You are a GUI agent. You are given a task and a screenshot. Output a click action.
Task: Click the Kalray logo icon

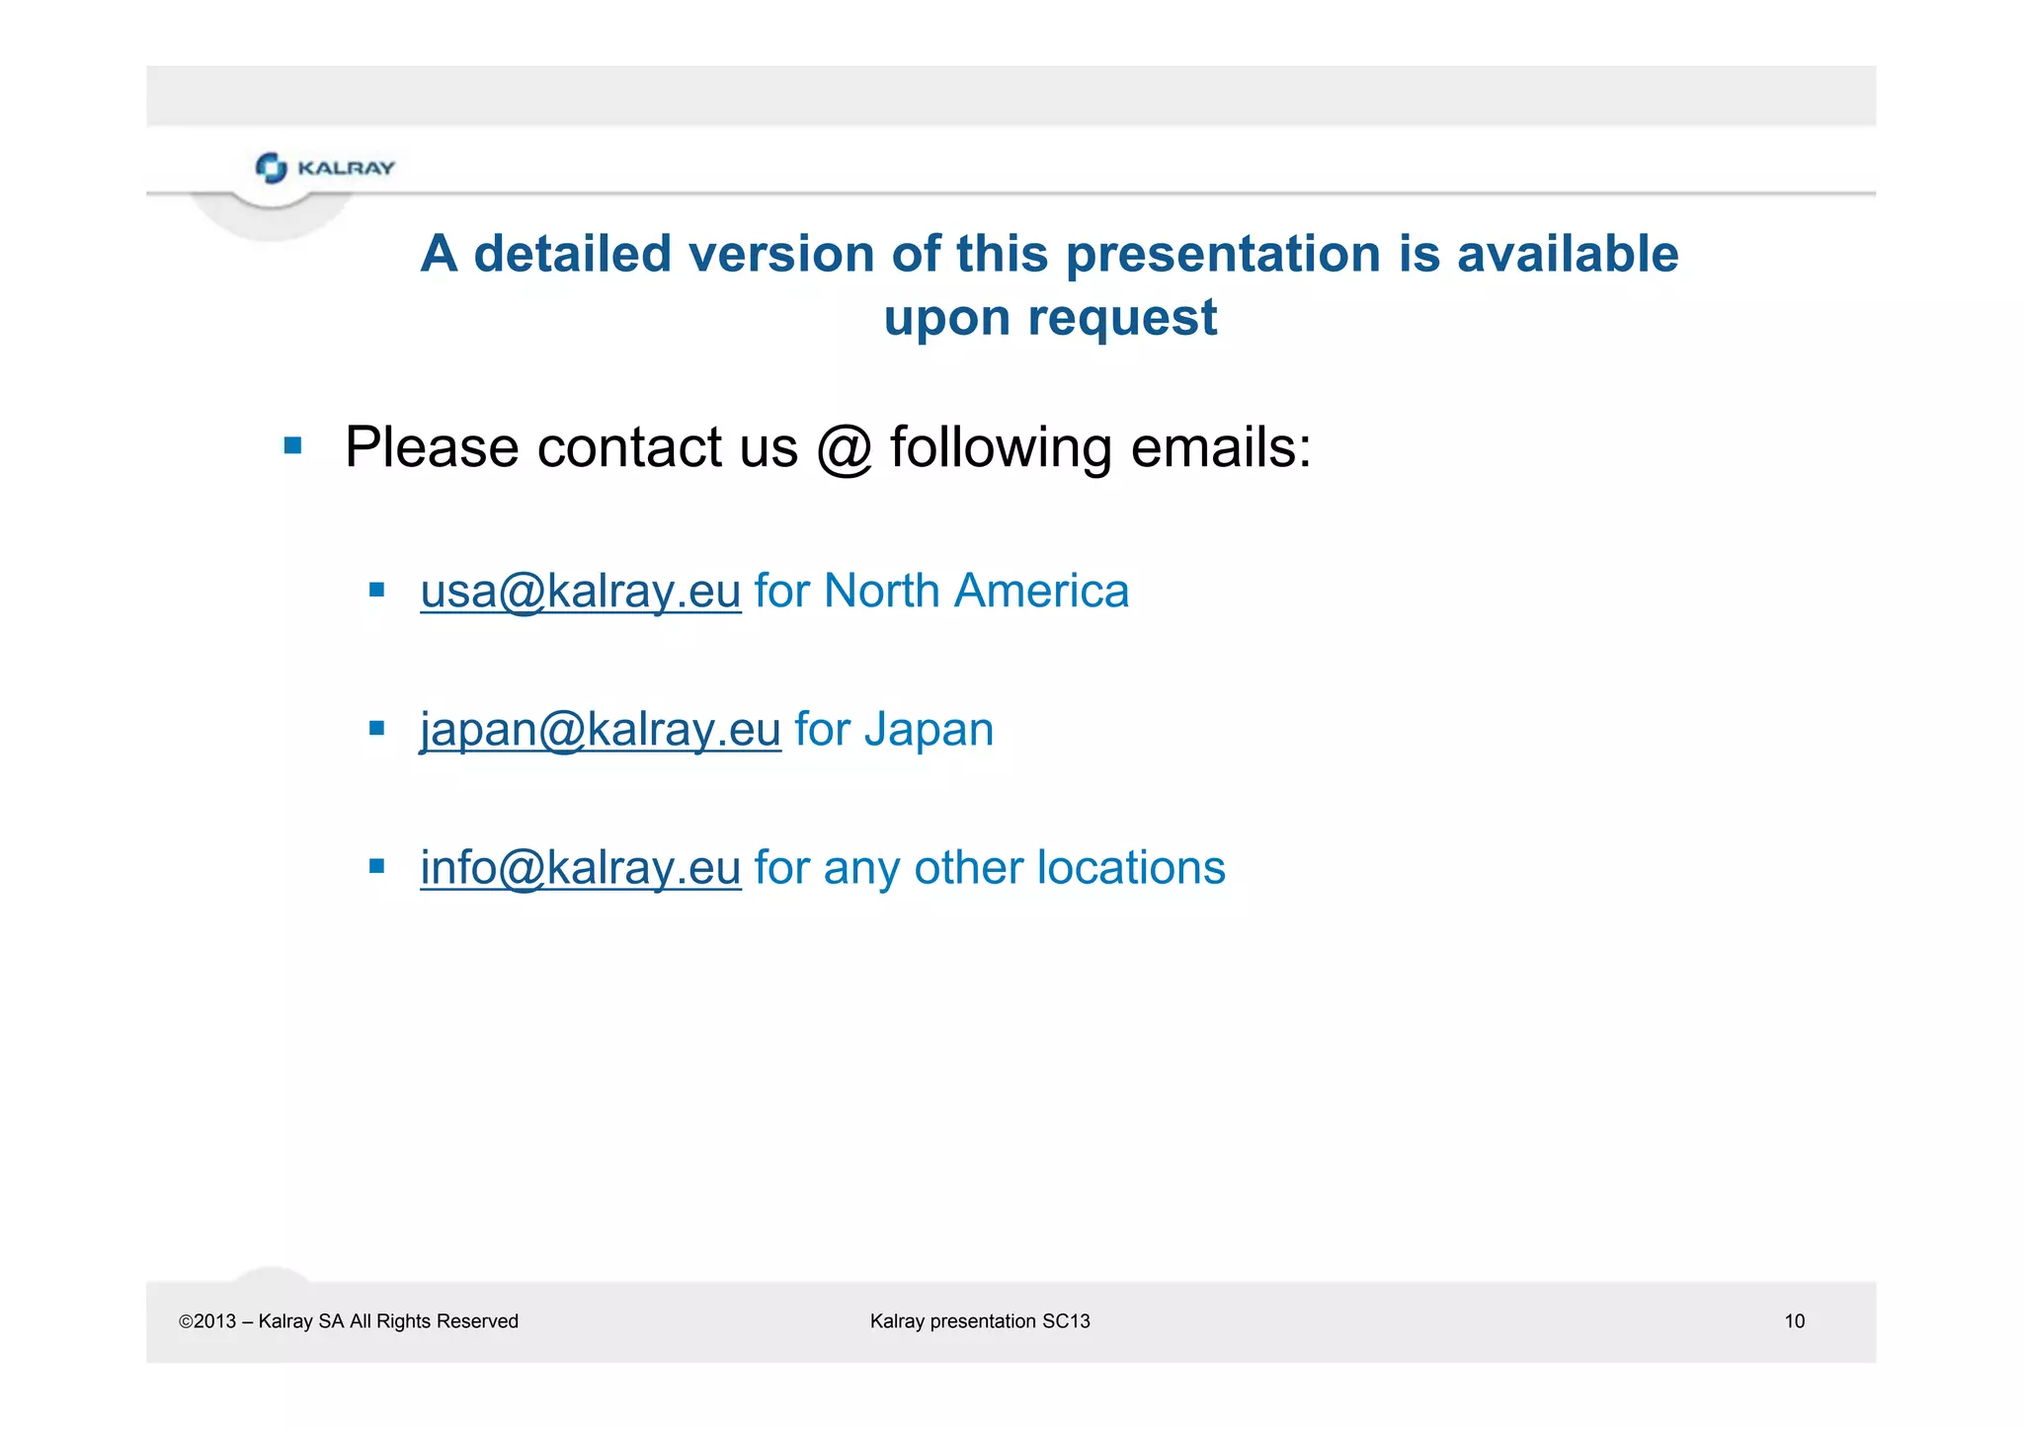click(271, 168)
